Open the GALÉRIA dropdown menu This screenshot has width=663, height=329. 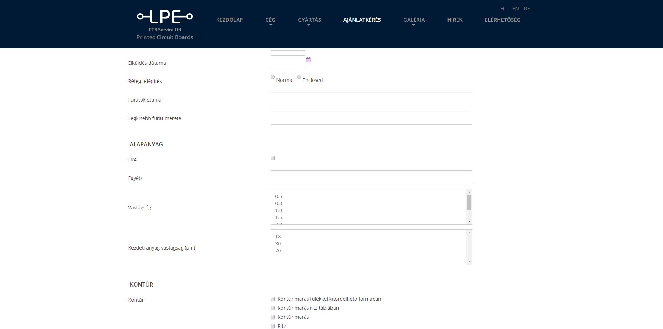[414, 20]
